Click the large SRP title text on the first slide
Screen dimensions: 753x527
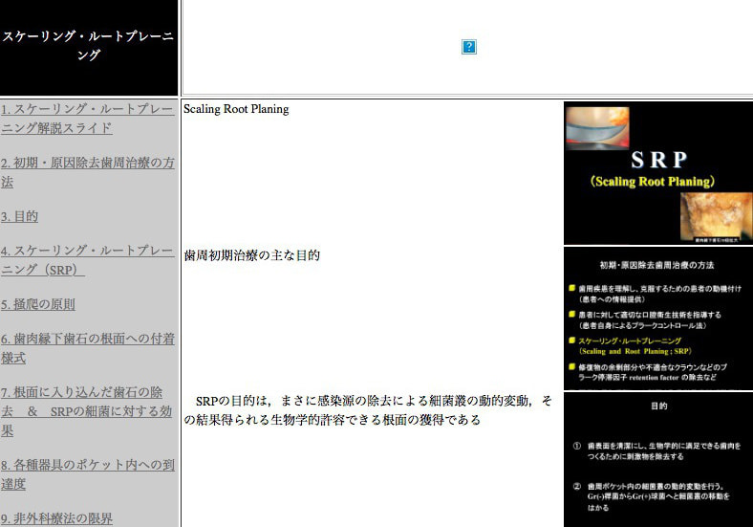(657, 160)
